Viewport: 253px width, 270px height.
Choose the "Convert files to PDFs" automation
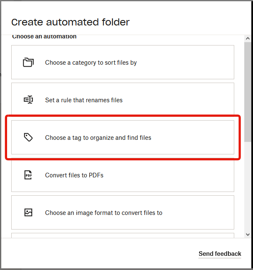coord(74,175)
